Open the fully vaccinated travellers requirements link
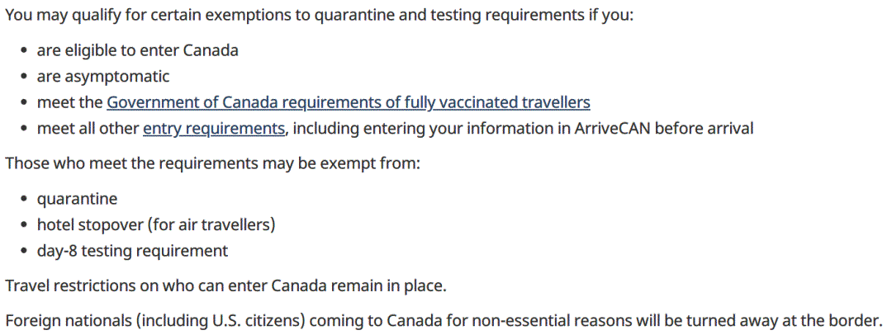This screenshot has width=892, height=335. 348,103
